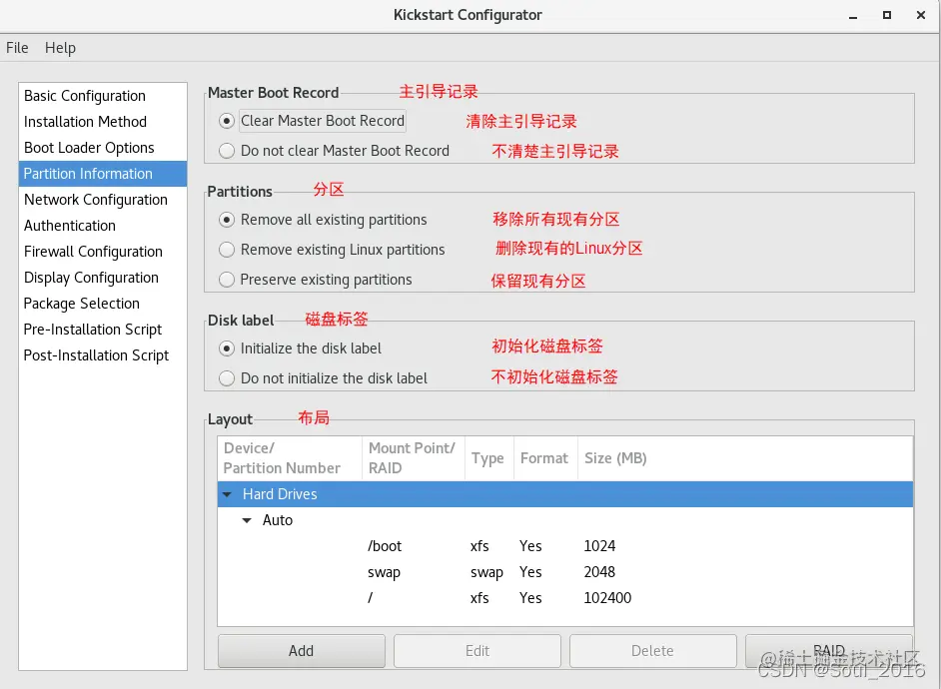Click the Size (MB) column header
The width and height of the screenshot is (941, 689).
(x=745, y=458)
